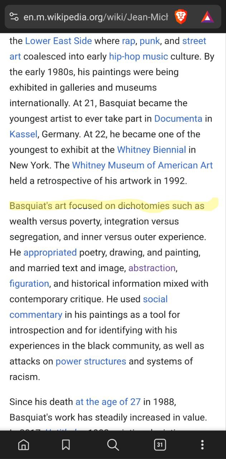Open the Whitney Biennial link
226x459 pixels.
(152, 150)
